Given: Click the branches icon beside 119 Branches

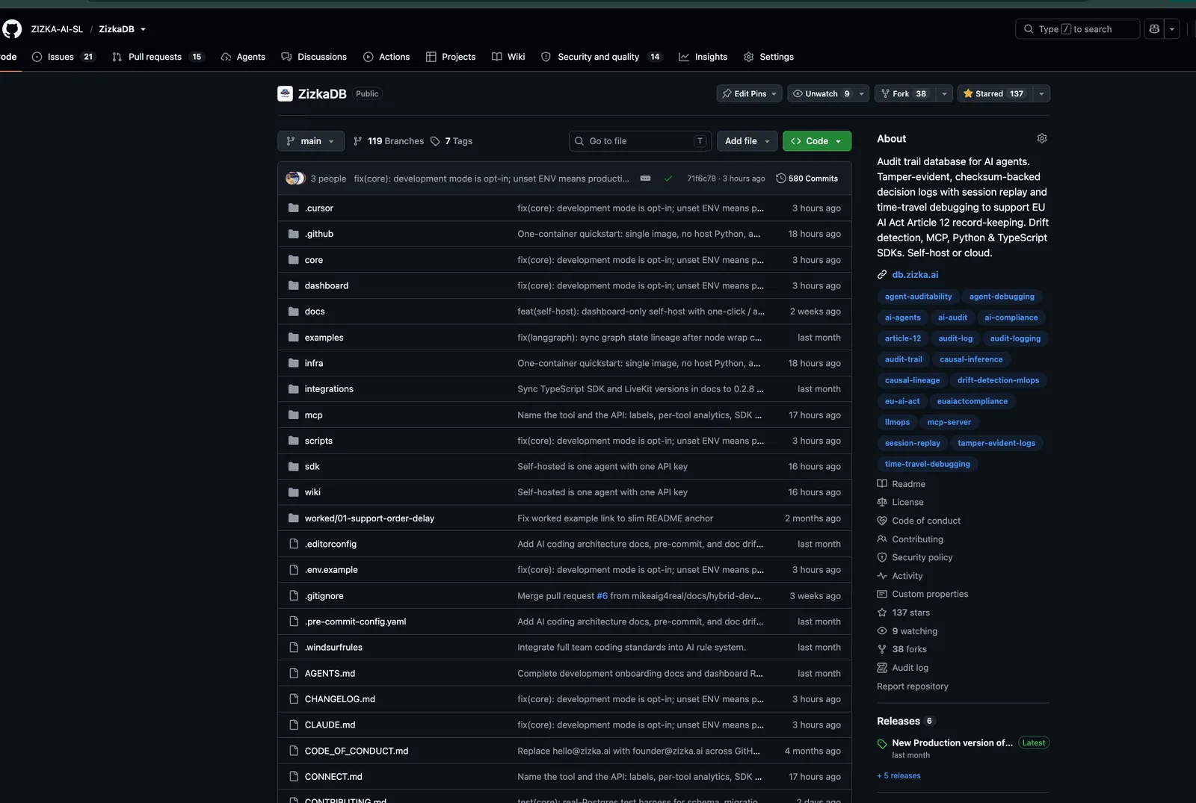Looking at the screenshot, I should pyautogui.click(x=358, y=141).
